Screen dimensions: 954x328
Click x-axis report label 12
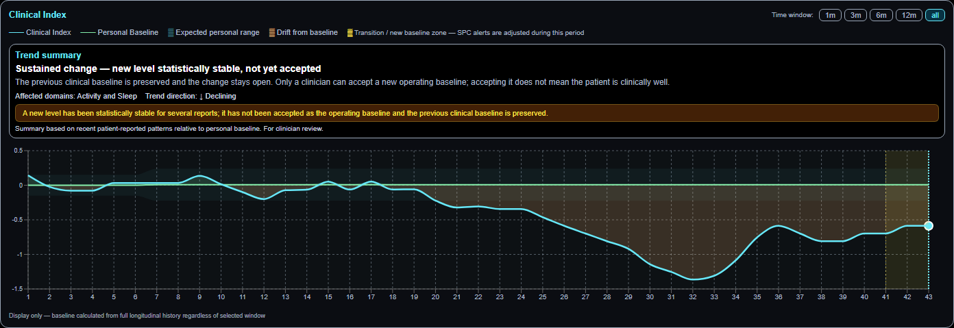(x=264, y=297)
